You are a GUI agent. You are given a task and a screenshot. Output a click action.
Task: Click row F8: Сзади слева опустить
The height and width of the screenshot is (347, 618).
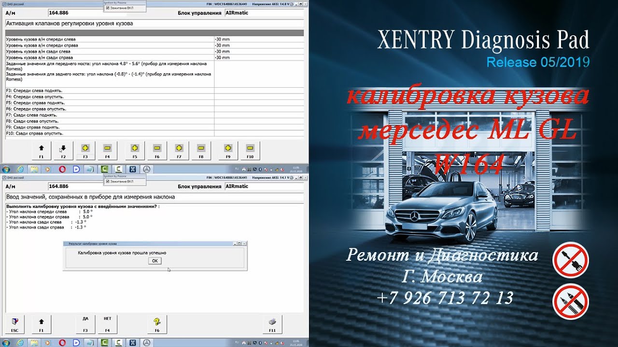coord(154,121)
